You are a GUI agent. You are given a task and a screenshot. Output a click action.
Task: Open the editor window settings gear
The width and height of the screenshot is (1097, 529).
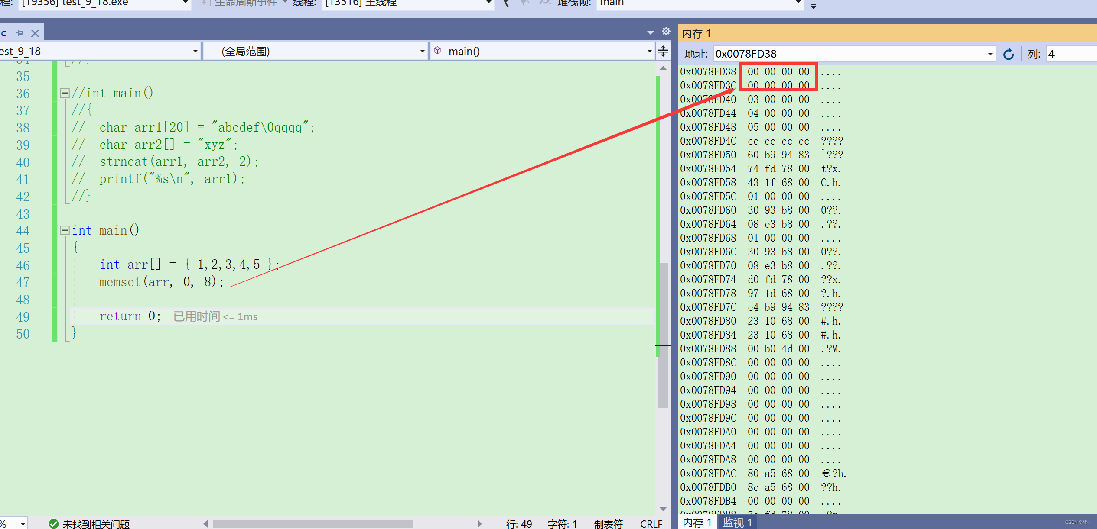(x=666, y=32)
